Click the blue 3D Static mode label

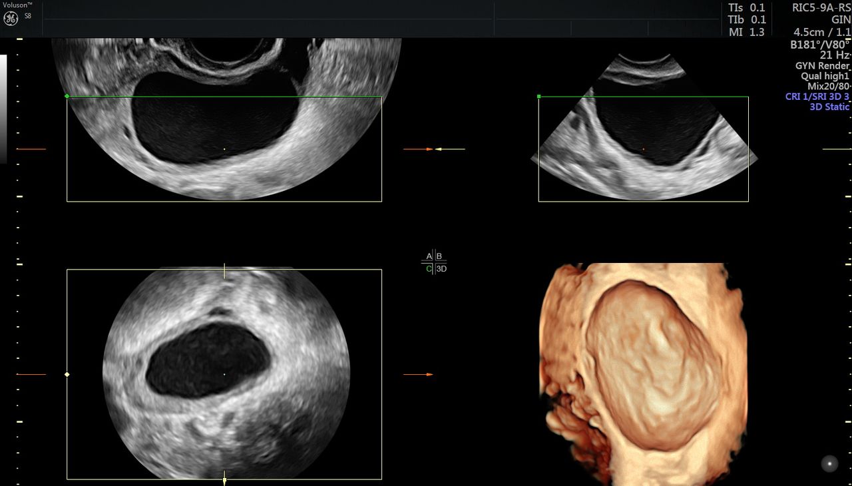(829, 107)
